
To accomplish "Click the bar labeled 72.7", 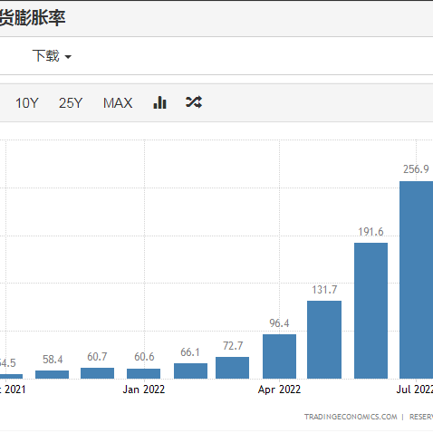I will [x=232, y=368].
